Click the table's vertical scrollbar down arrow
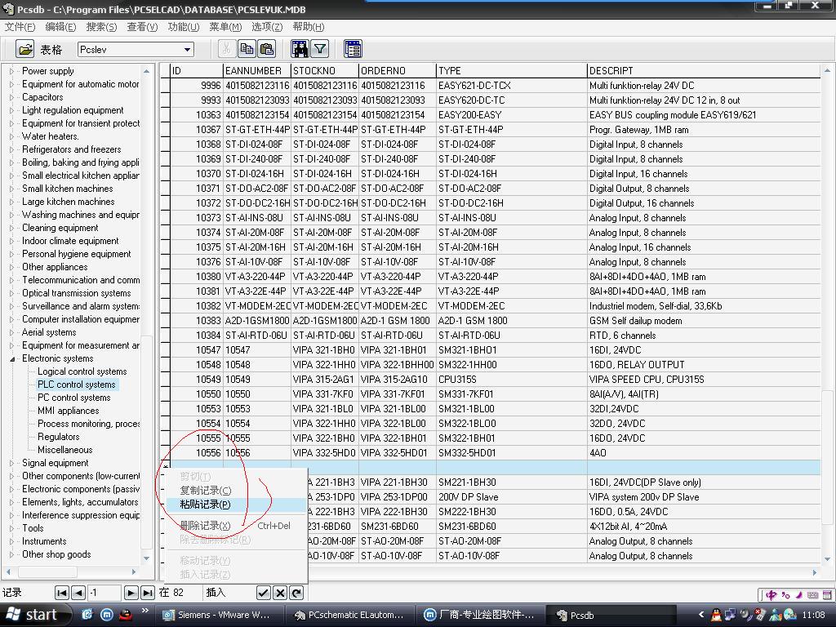The image size is (836, 627). coord(828,559)
